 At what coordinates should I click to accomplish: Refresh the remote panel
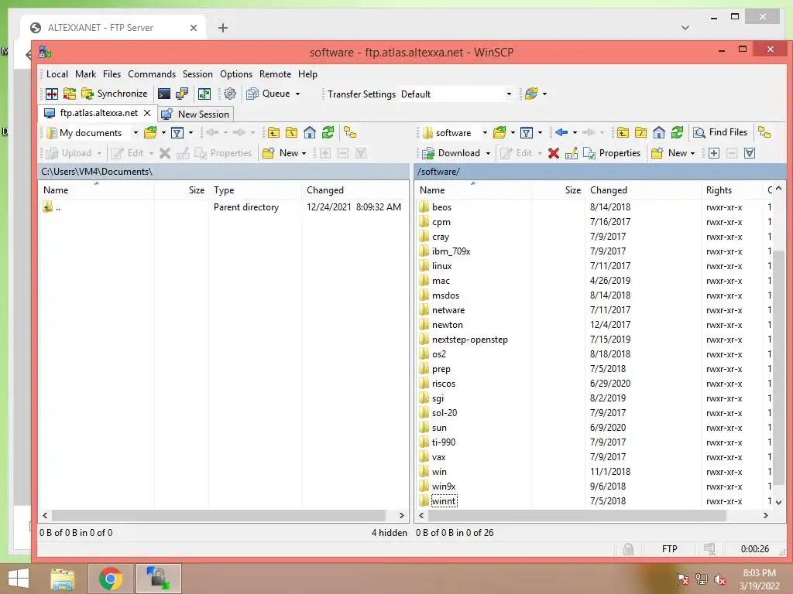coord(677,133)
